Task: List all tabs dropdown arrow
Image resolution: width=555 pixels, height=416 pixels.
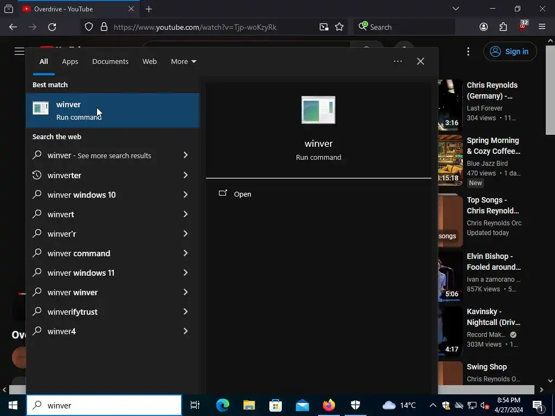Action: 455,9
